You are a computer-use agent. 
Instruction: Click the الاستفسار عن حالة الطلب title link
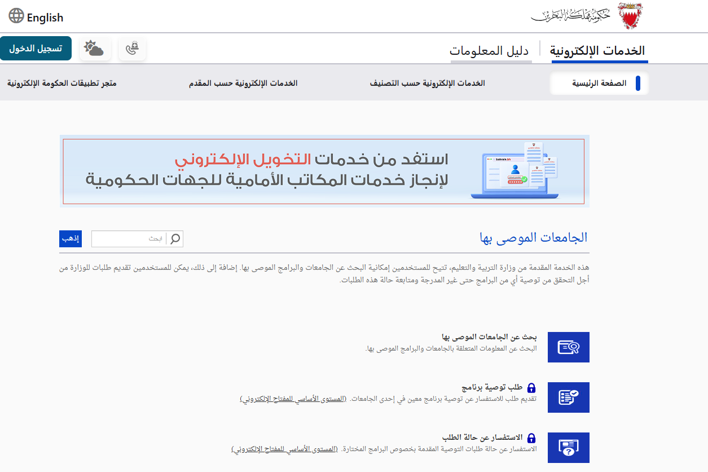[482, 438]
